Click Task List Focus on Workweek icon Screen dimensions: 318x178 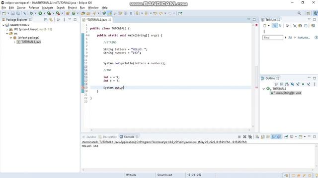(288, 26)
